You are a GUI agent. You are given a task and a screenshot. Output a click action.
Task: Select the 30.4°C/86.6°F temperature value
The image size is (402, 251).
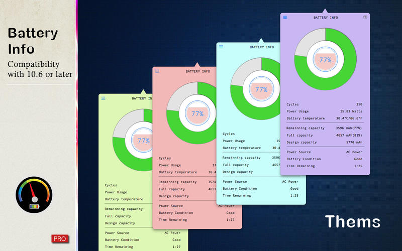(349, 118)
